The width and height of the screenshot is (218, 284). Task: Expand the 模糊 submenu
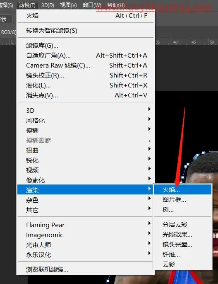[x=86, y=131]
